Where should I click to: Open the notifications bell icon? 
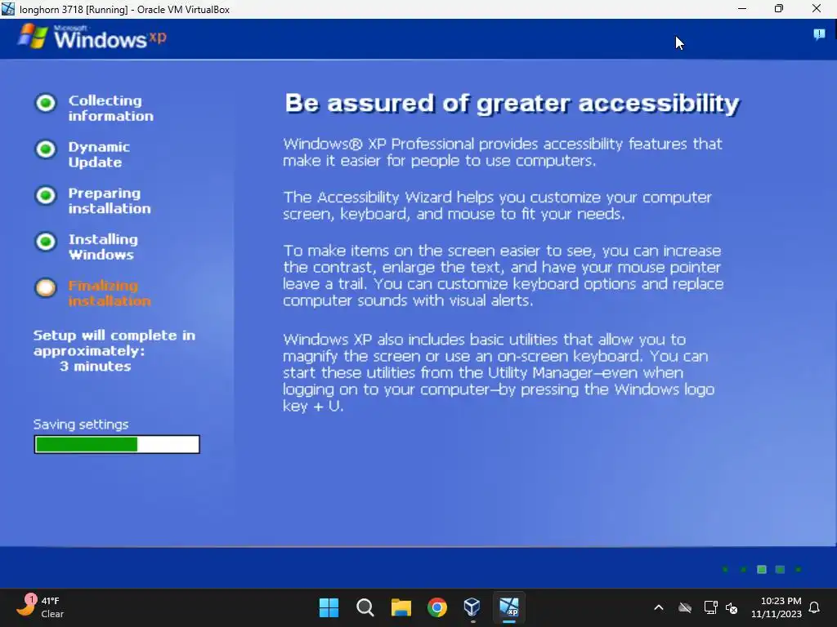click(815, 607)
